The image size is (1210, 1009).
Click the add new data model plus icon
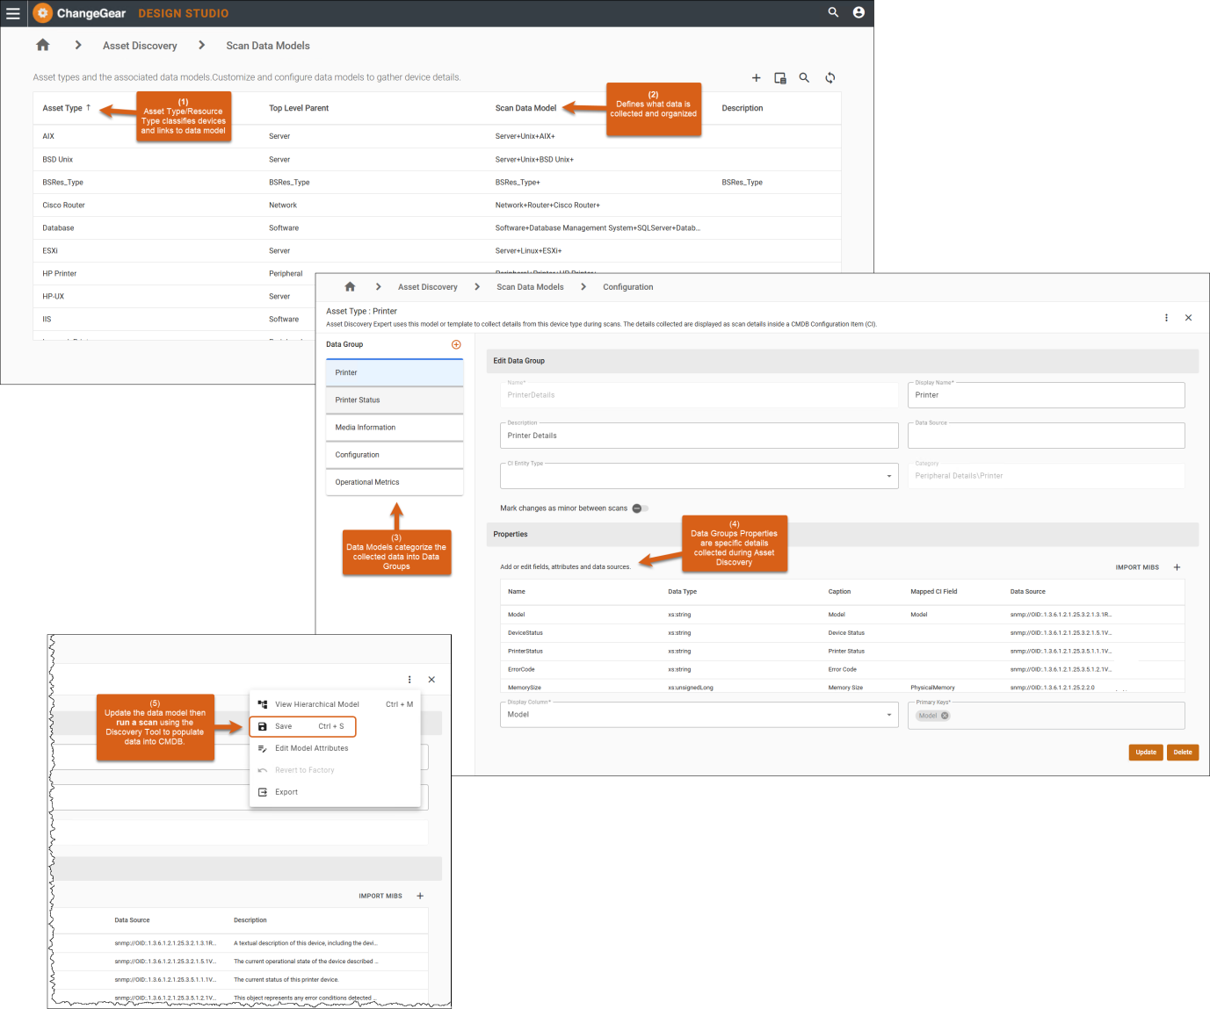coord(756,78)
